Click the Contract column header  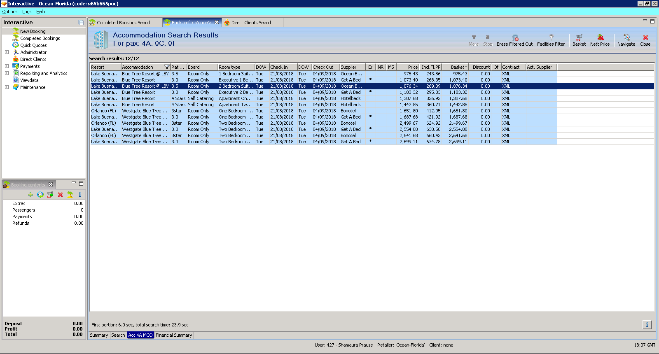514,67
